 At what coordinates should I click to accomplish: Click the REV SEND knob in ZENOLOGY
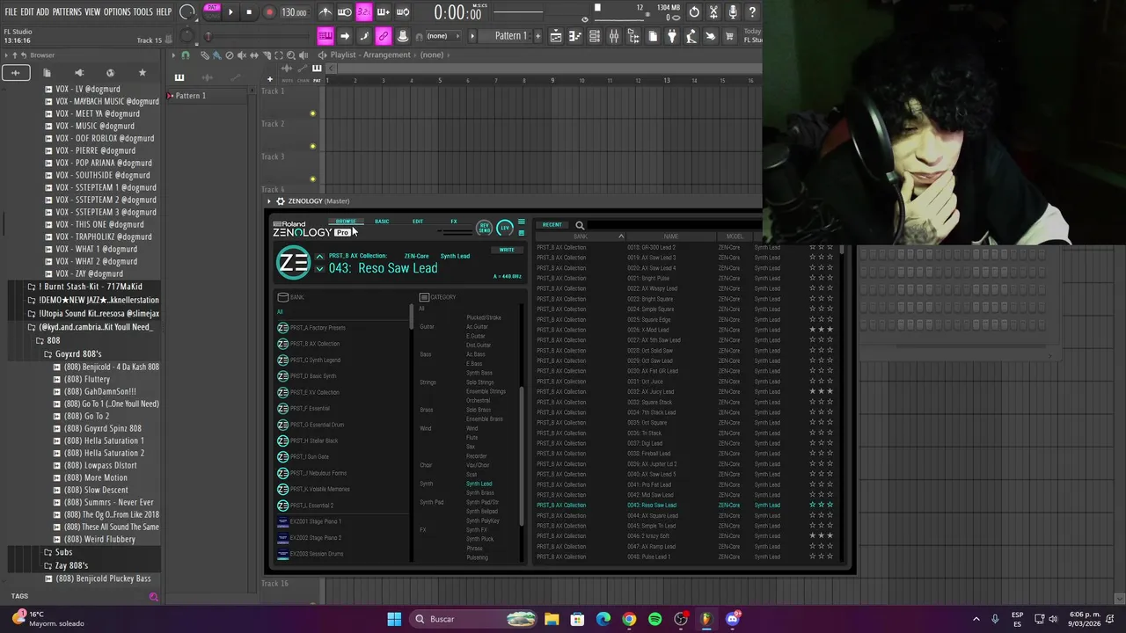point(484,229)
